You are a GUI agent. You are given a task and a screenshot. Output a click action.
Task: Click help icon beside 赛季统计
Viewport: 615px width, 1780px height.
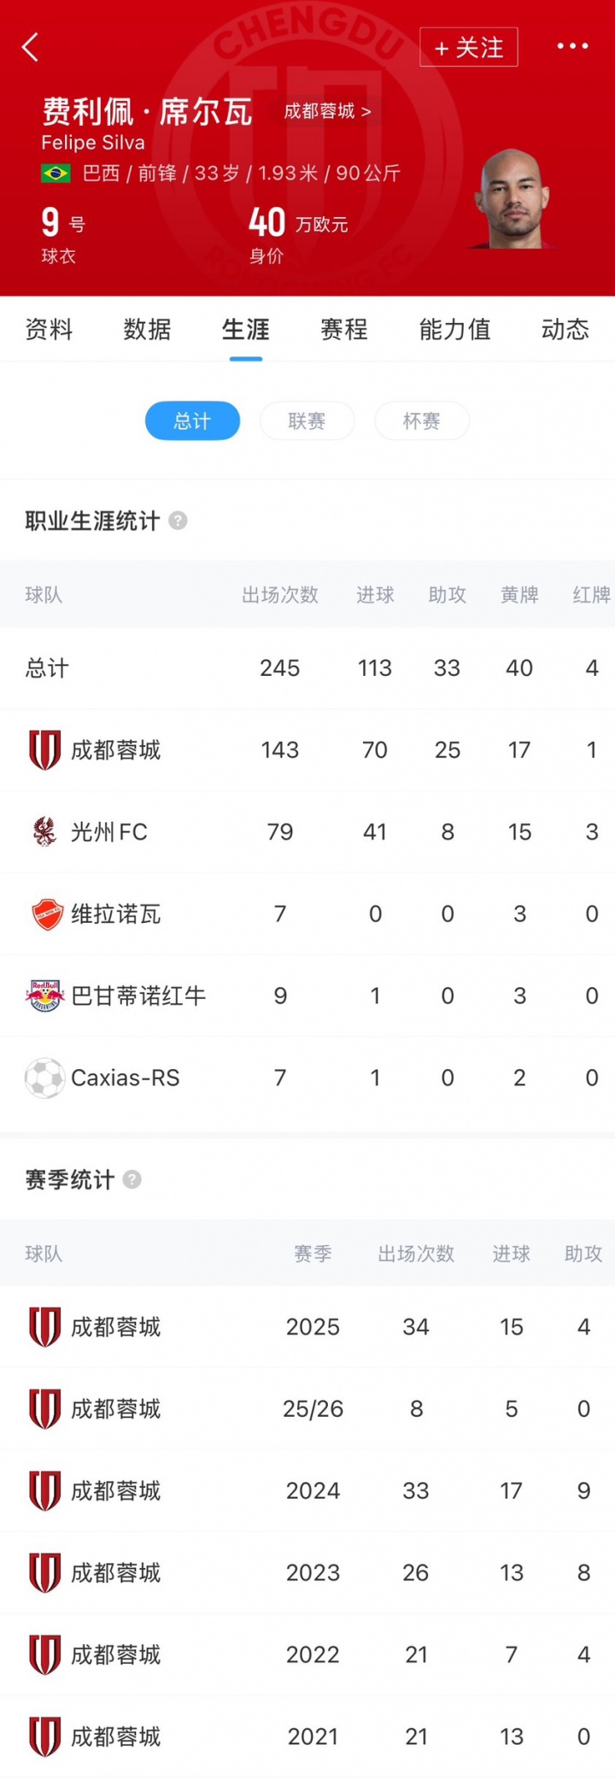click(132, 1179)
